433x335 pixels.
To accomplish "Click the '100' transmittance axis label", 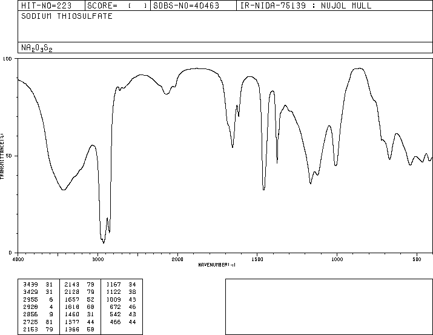I will [7, 59].
